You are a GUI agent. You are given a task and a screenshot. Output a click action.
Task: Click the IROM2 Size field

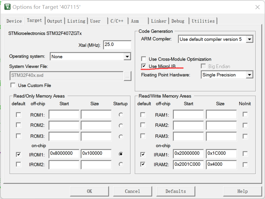96,165
